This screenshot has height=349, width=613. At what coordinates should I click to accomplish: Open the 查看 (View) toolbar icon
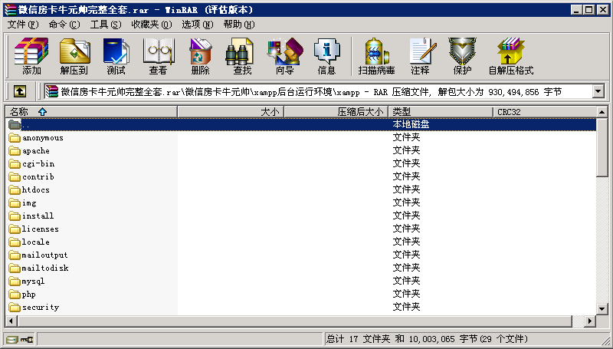point(158,56)
